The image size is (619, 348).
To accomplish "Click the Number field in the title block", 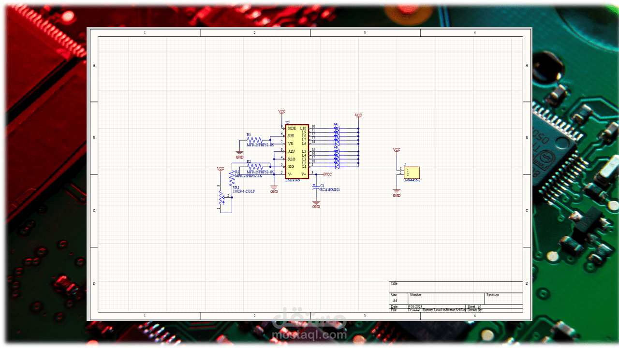I will point(446,298).
